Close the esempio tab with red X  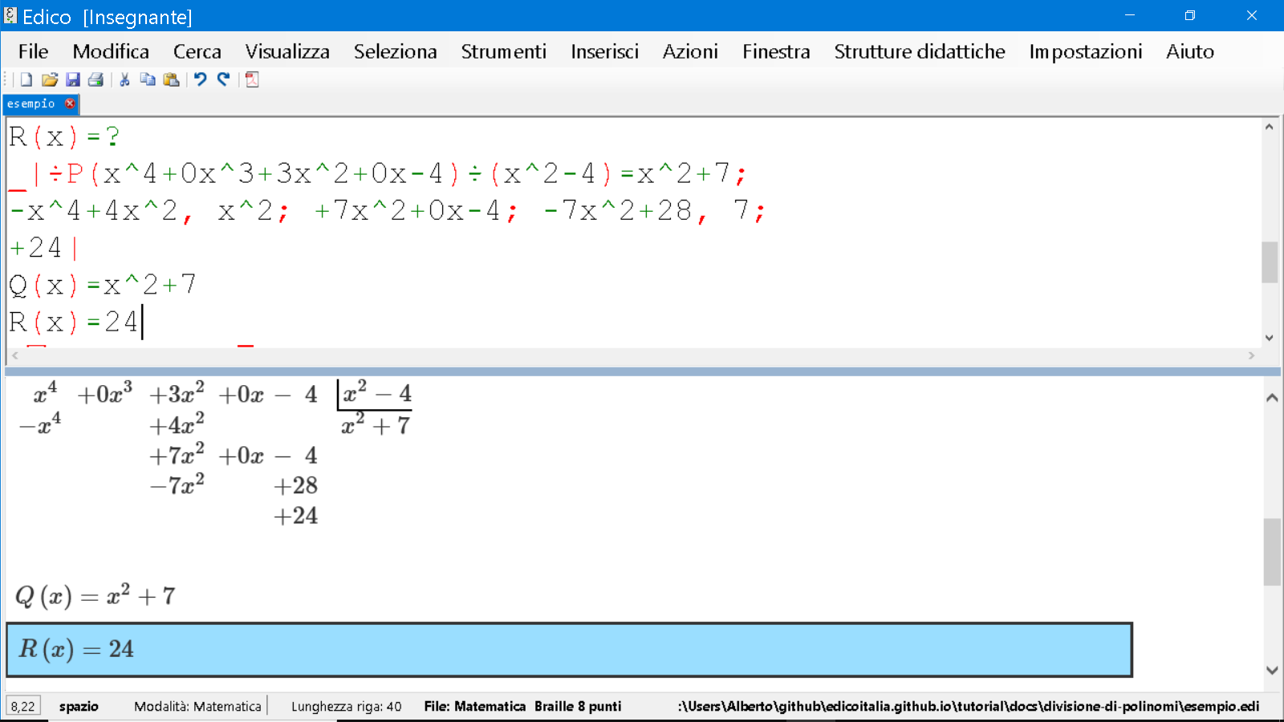pyautogui.click(x=70, y=103)
